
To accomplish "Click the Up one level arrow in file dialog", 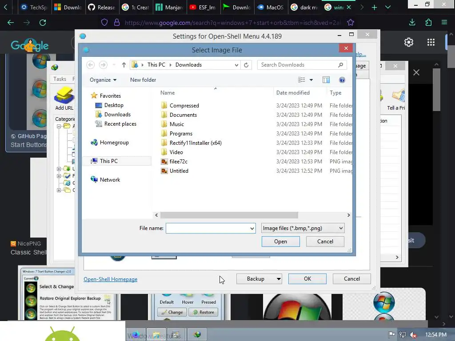I will coord(124,65).
